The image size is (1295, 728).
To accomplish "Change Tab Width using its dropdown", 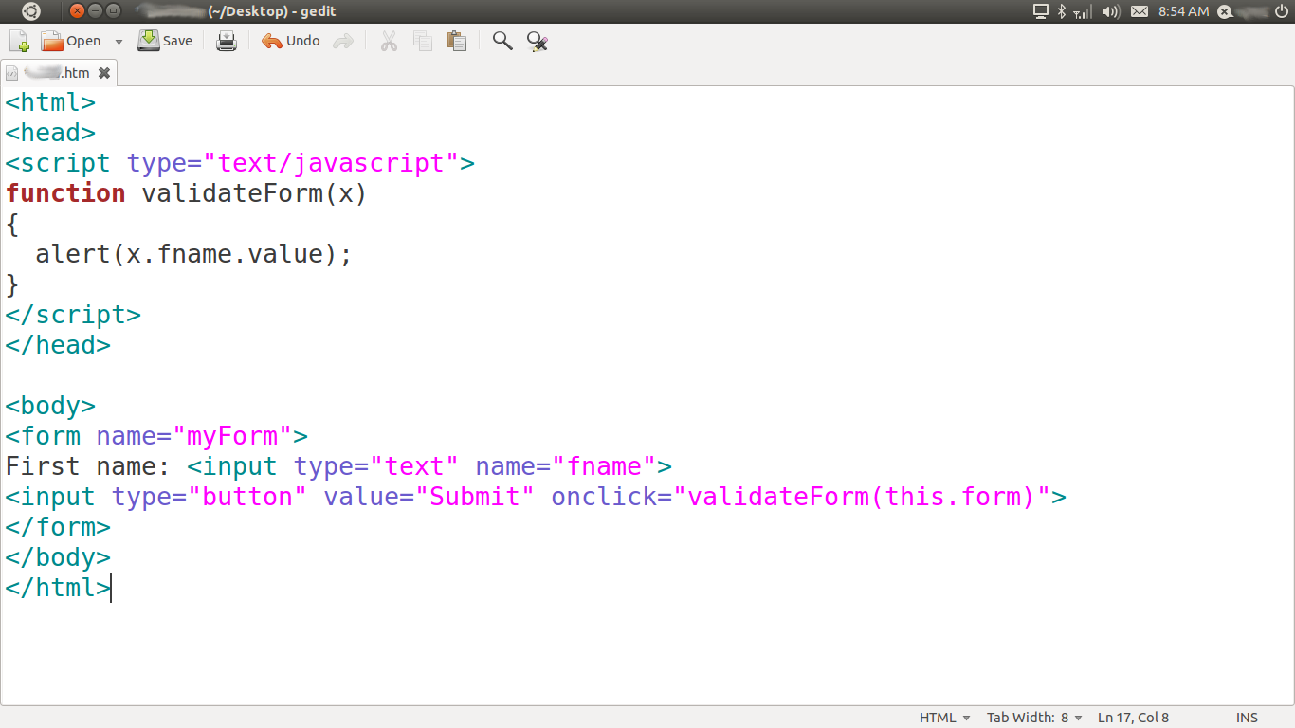I will click(1034, 718).
